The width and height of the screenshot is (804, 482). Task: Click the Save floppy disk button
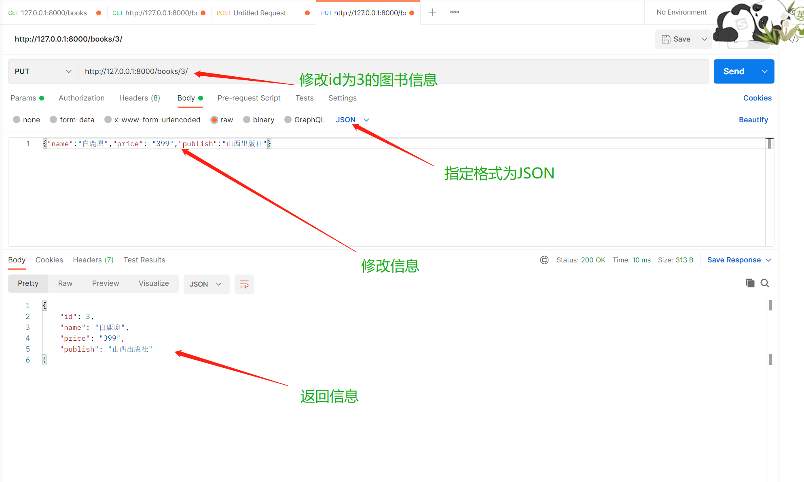click(x=676, y=39)
